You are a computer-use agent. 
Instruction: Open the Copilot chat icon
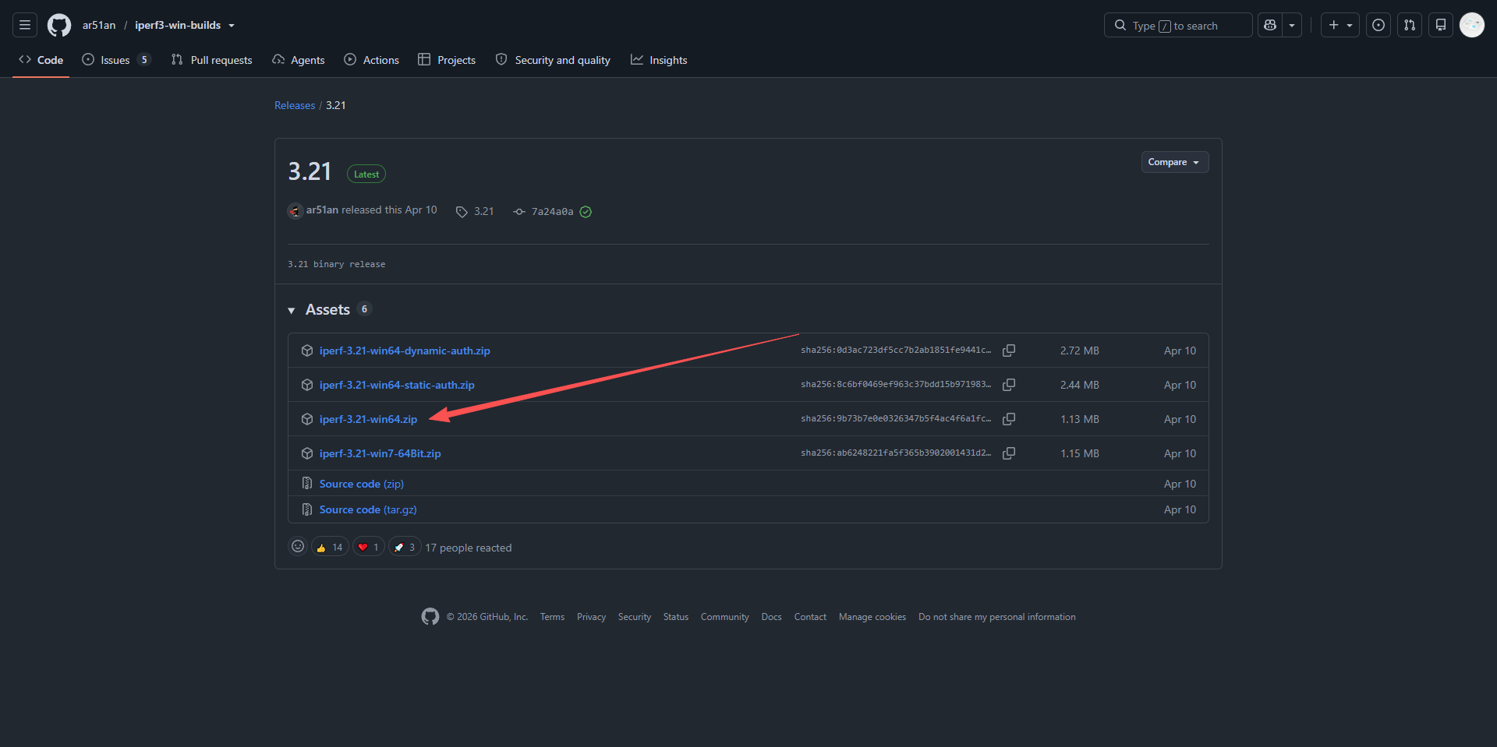coord(1270,25)
